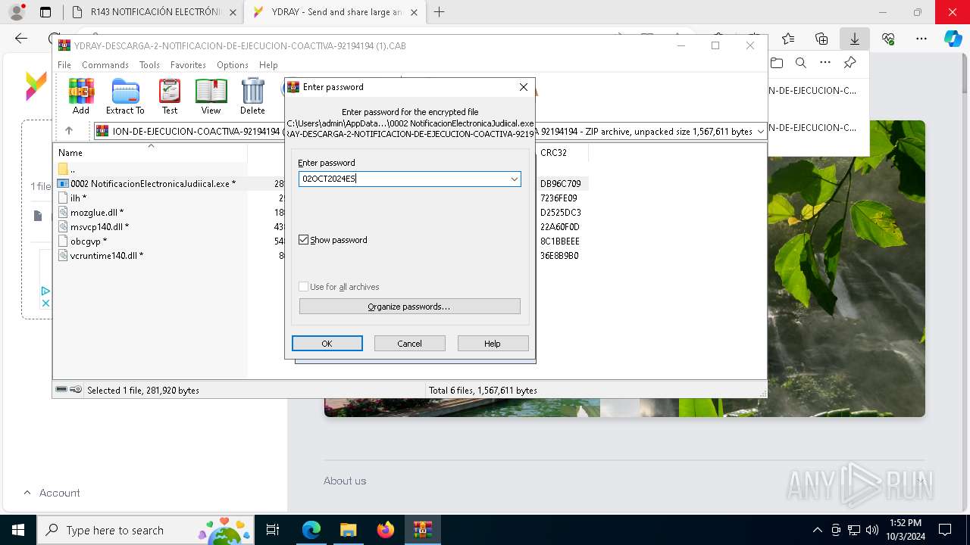Open downloads panel more options
The width and height of the screenshot is (970, 545).
pos(825,63)
